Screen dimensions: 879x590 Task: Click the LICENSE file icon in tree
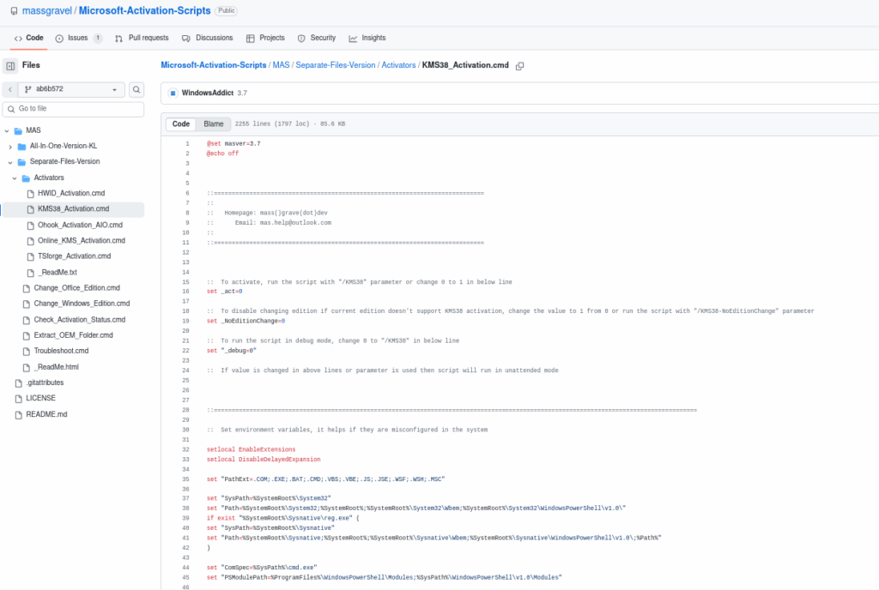(18, 399)
